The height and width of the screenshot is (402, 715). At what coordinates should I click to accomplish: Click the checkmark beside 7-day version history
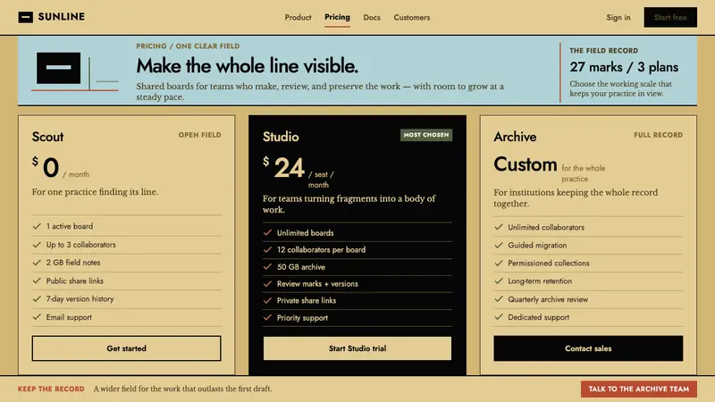tap(37, 299)
